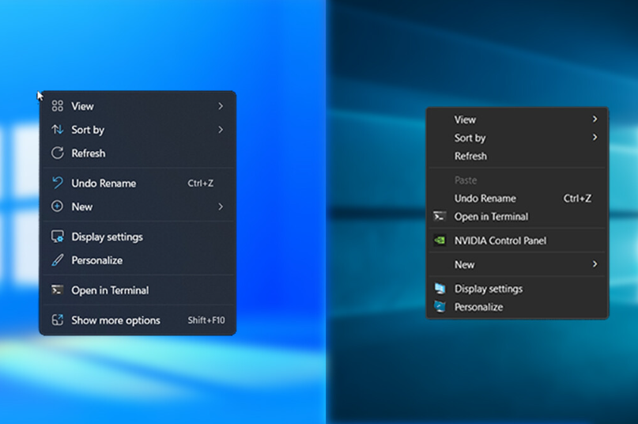Expand the New submenu arrow in the classic menu
This screenshot has width=638, height=424.
coord(595,264)
